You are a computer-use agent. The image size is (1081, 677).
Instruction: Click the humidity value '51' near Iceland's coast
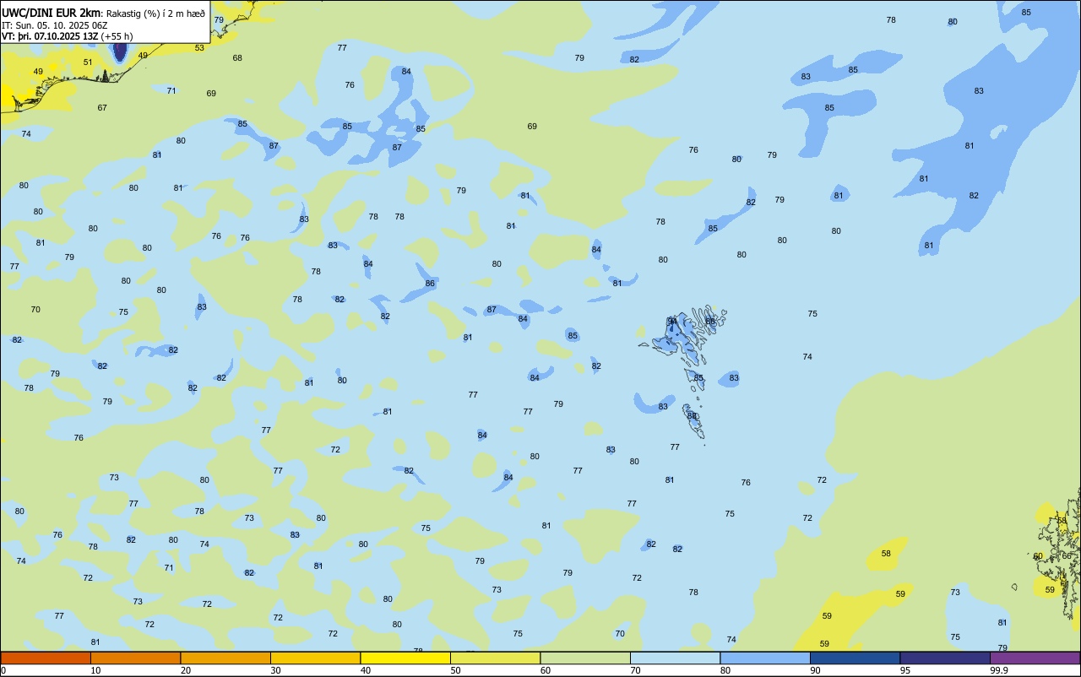(88, 62)
